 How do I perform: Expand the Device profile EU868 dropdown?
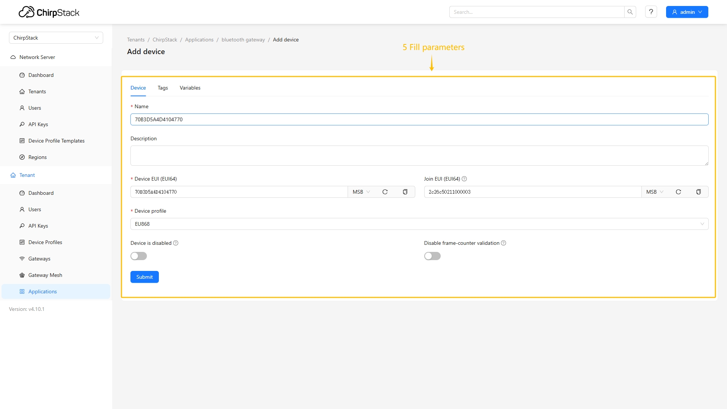(x=419, y=224)
